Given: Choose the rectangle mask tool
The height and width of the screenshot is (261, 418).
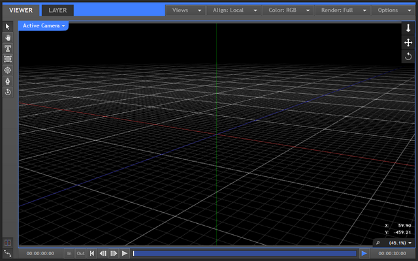Looking at the screenshot, I should [8, 59].
